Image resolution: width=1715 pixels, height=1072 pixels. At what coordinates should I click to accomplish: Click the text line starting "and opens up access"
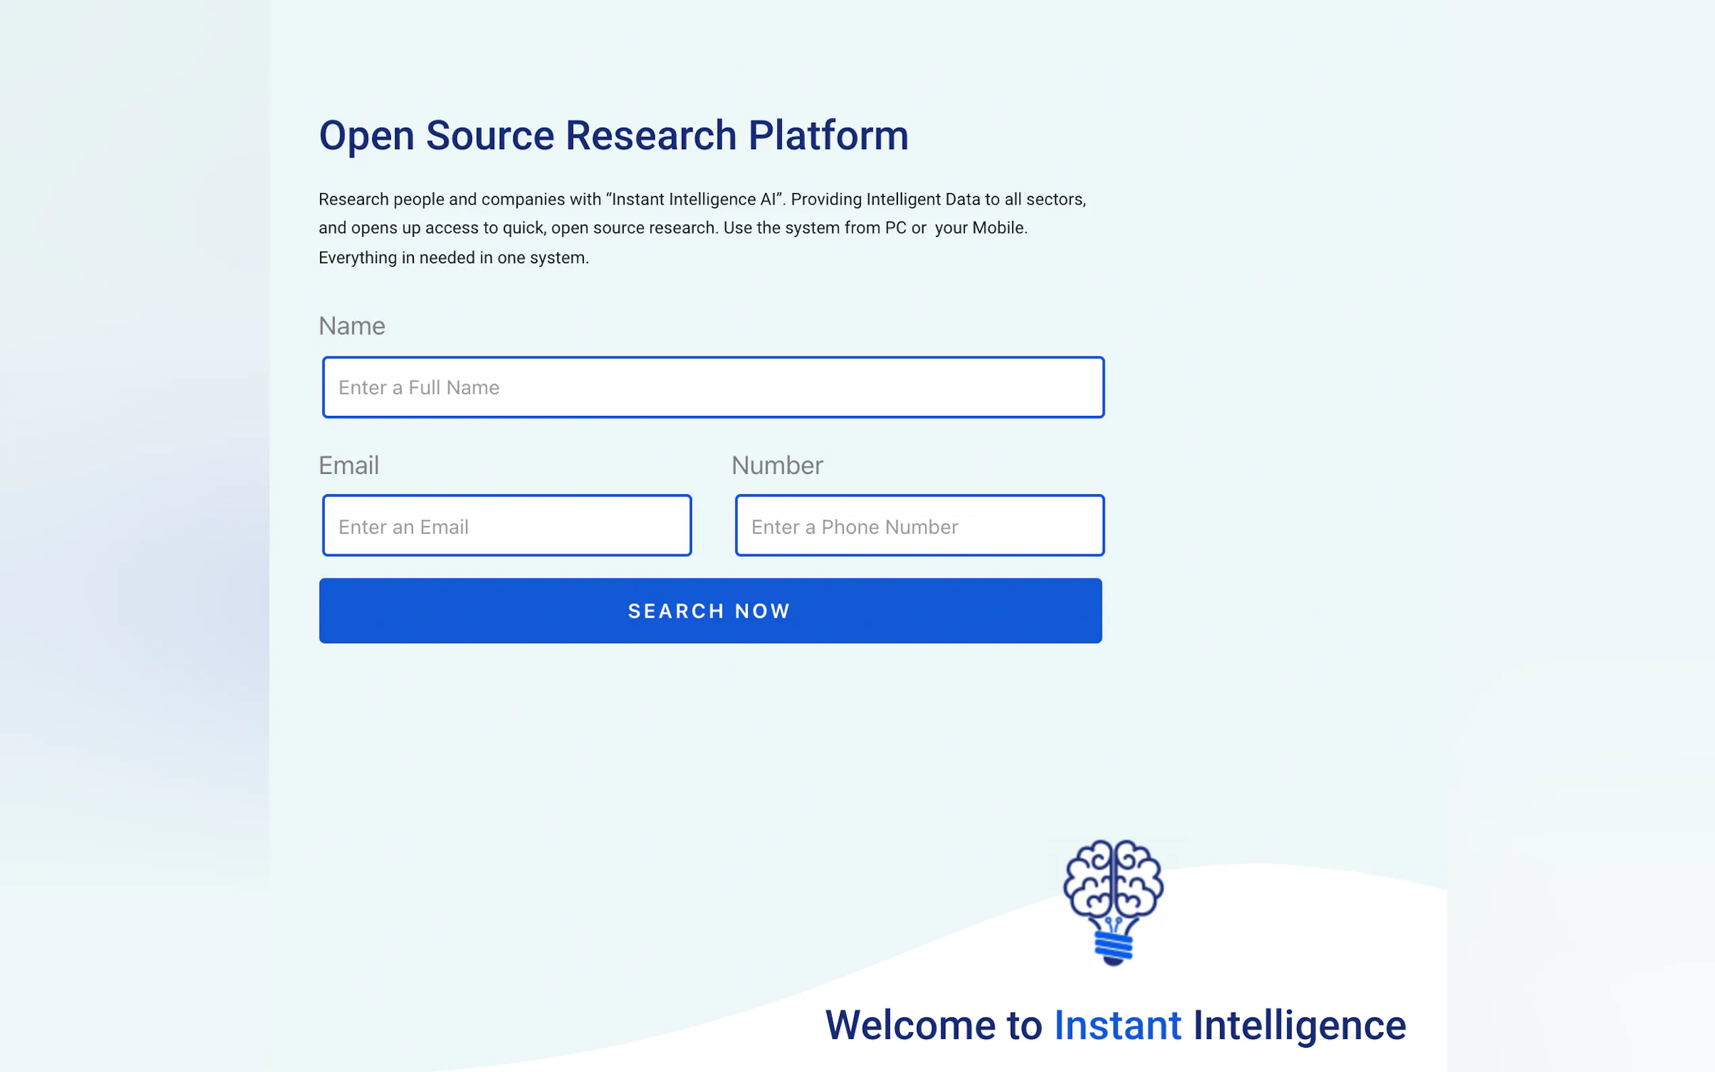(672, 227)
